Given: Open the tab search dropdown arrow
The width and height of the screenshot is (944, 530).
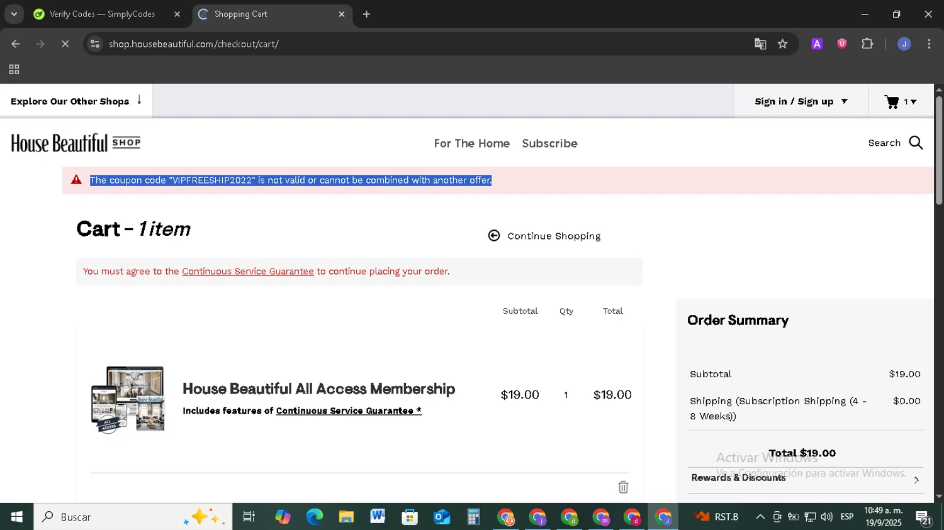Looking at the screenshot, I should click(14, 14).
